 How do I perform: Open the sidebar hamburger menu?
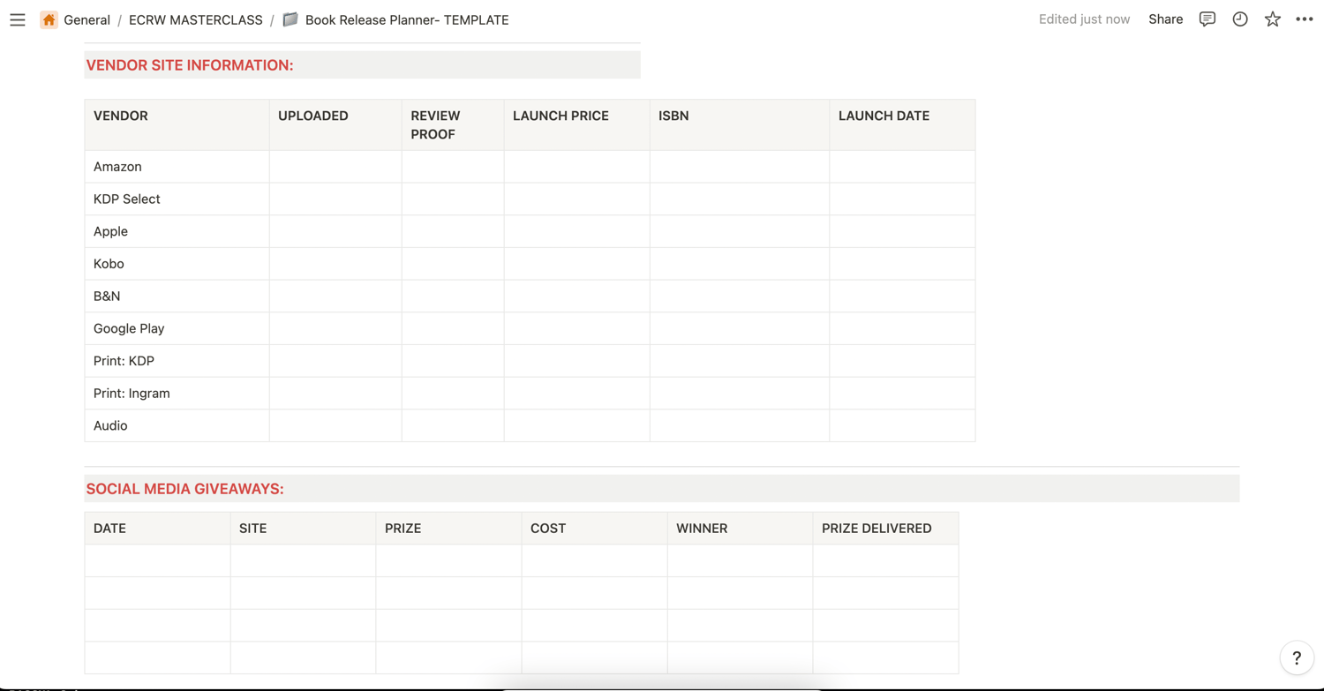(x=18, y=19)
